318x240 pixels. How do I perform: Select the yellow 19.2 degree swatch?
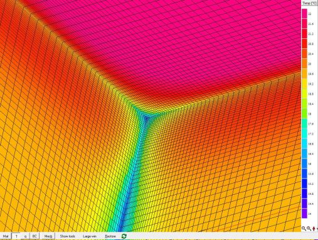point(304,84)
